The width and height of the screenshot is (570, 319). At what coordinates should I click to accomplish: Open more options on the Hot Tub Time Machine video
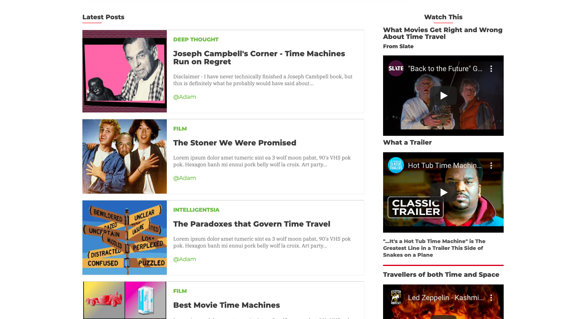[x=491, y=166]
